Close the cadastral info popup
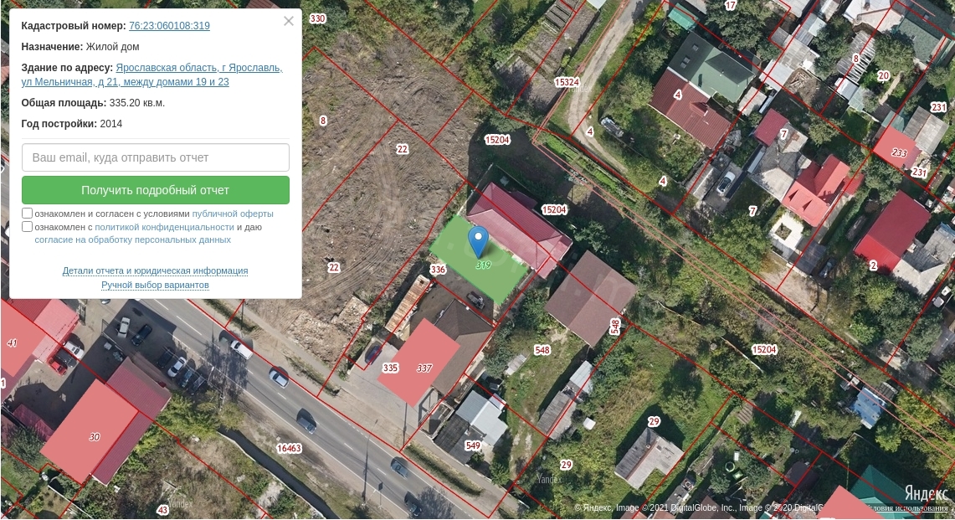955x520 pixels. 289,21
